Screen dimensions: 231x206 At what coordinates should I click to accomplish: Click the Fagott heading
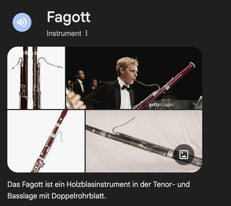pyautogui.click(x=69, y=18)
